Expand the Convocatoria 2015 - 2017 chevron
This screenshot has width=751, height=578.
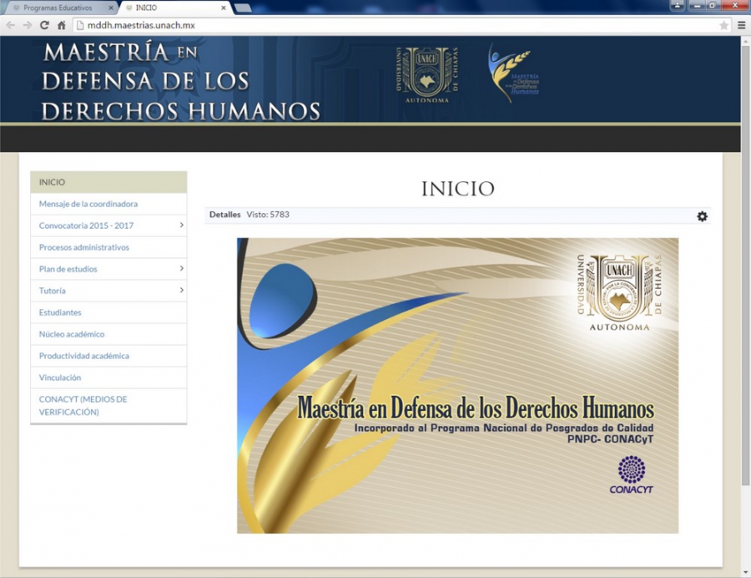coord(182,225)
